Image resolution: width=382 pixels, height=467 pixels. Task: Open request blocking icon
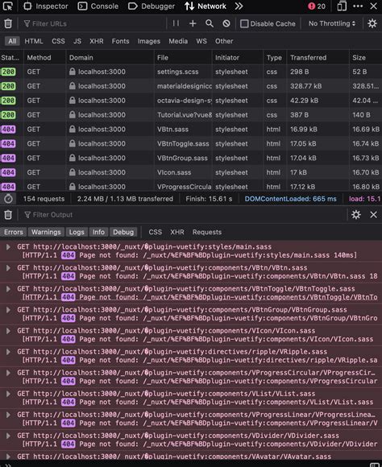click(x=226, y=23)
